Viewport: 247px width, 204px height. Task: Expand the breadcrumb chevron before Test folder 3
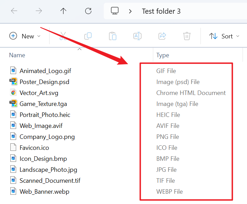130,11
